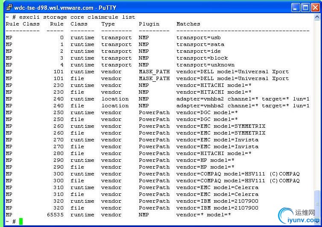
Task: Click "(C)COMPAQ" in the 300 file row
Action: [x=284, y=181]
